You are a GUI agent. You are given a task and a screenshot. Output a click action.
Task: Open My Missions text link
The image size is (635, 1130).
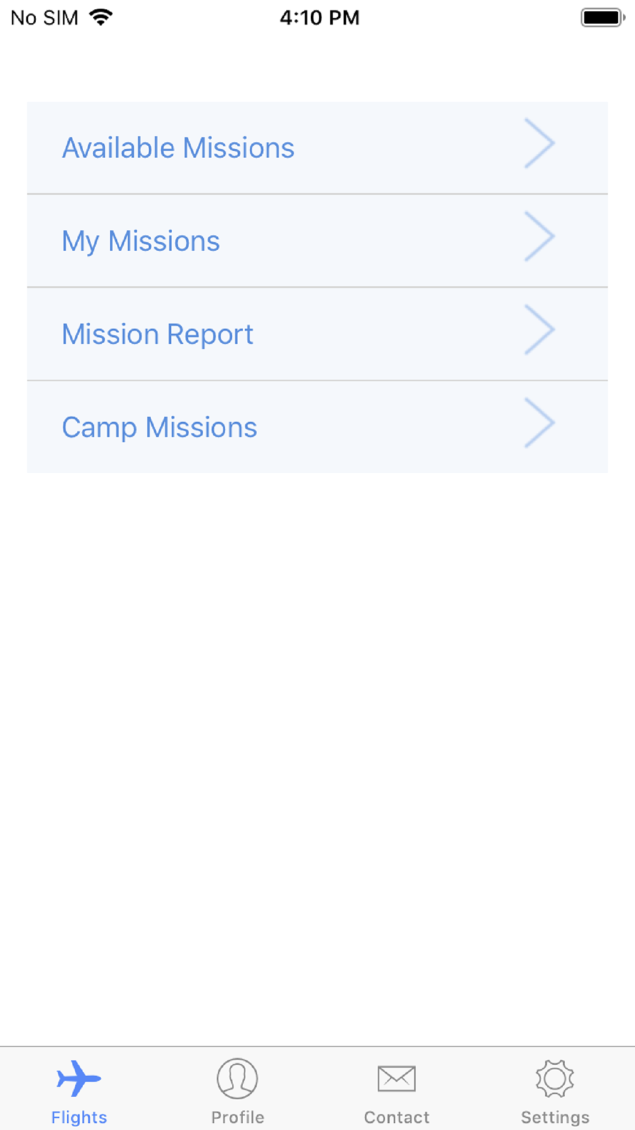point(141,242)
